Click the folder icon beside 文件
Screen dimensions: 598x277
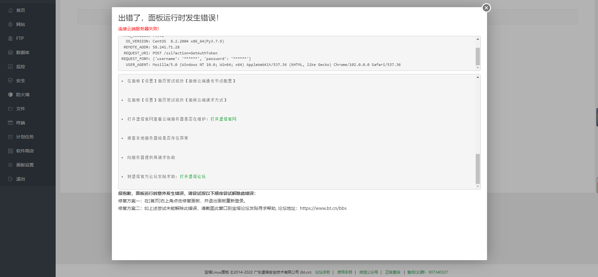pyautogui.click(x=10, y=109)
